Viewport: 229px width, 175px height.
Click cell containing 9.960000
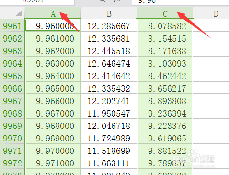pyautogui.click(x=53, y=25)
